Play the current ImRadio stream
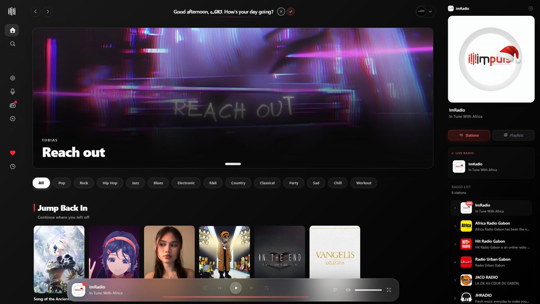Viewport: 540px width, 304px height. click(x=236, y=288)
